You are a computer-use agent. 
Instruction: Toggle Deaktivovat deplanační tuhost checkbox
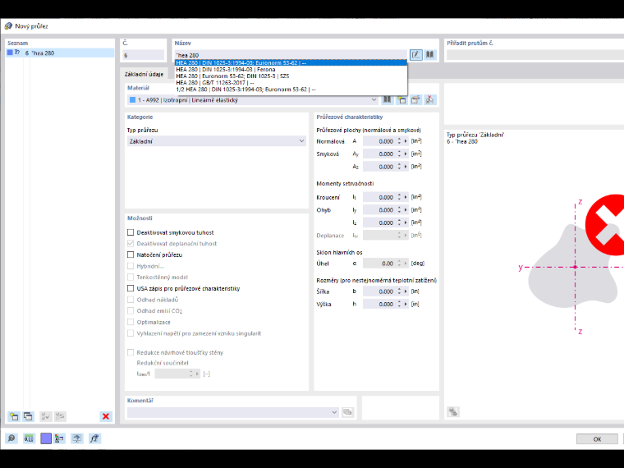pyautogui.click(x=131, y=244)
